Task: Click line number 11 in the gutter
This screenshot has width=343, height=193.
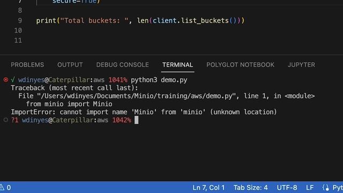Action: (18, 41)
